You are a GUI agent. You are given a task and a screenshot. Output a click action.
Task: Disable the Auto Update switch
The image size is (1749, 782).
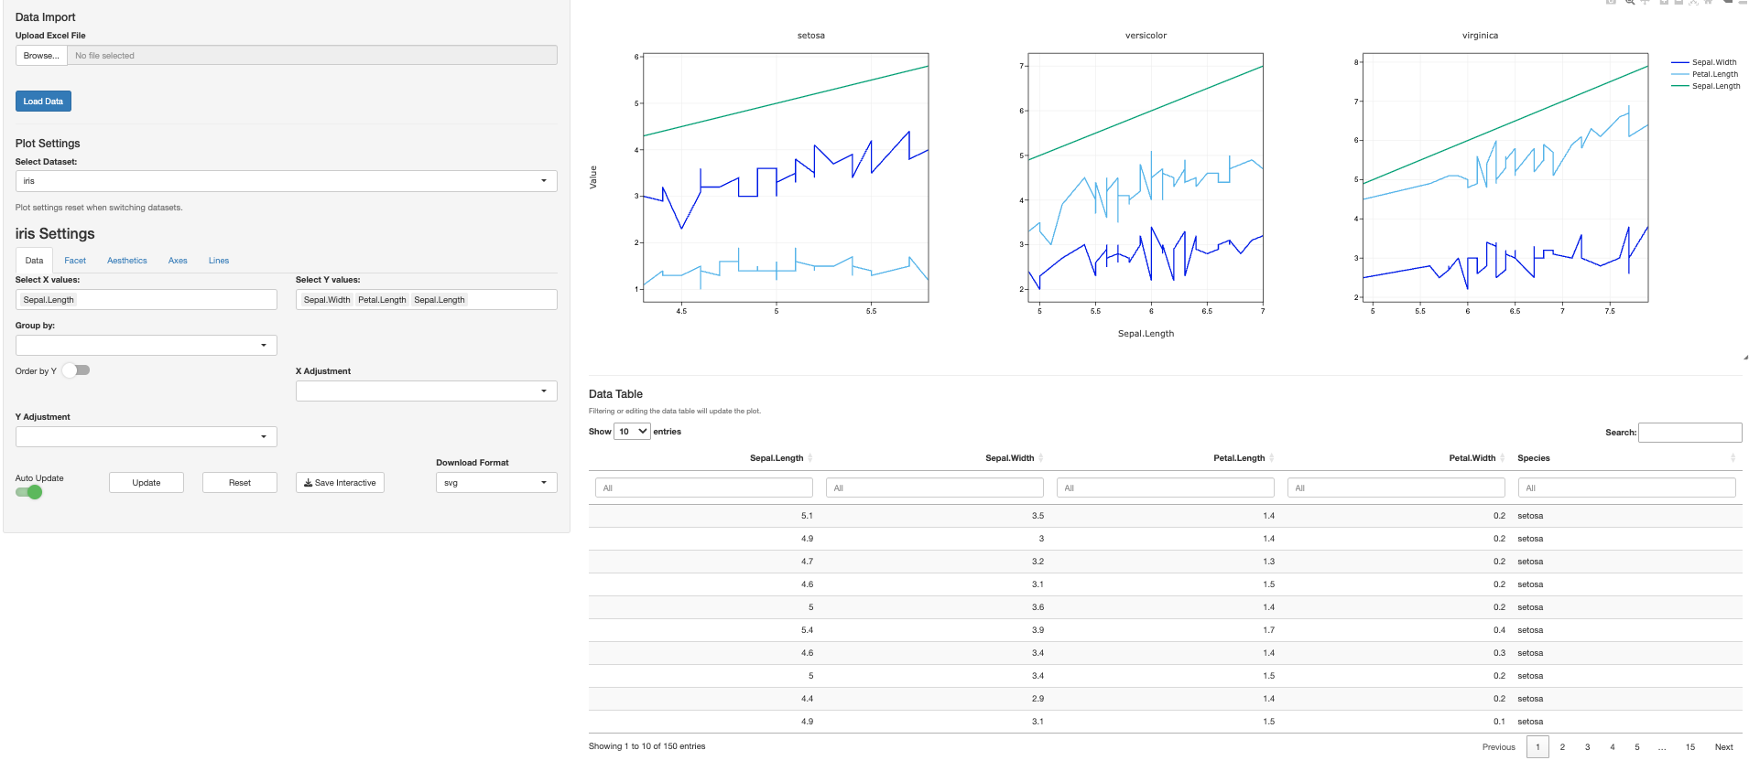click(x=28, y=492)
